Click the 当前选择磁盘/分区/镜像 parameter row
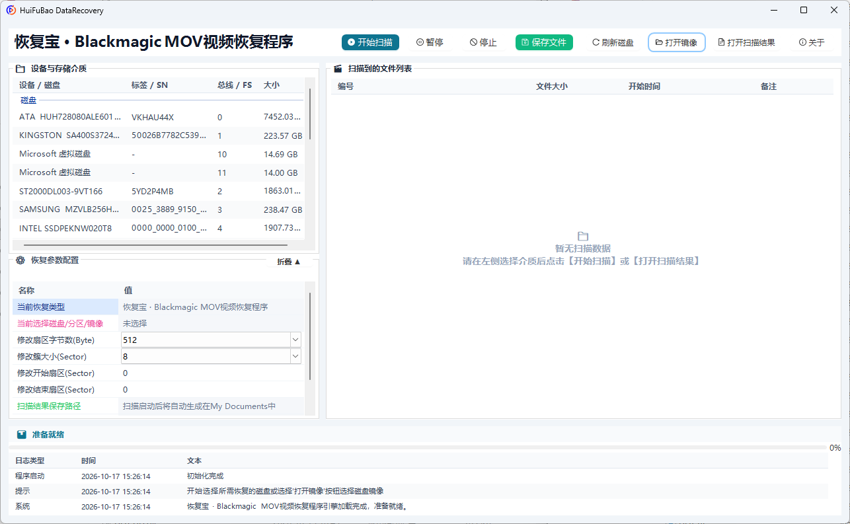The height and width of the screenshot is (524, 850). pos(159,323)
